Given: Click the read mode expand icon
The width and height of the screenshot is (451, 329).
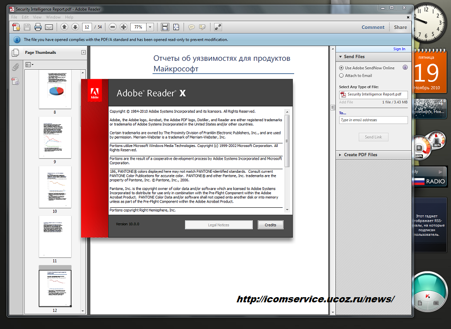Looking at the screenshot, I should coord(218,27).
